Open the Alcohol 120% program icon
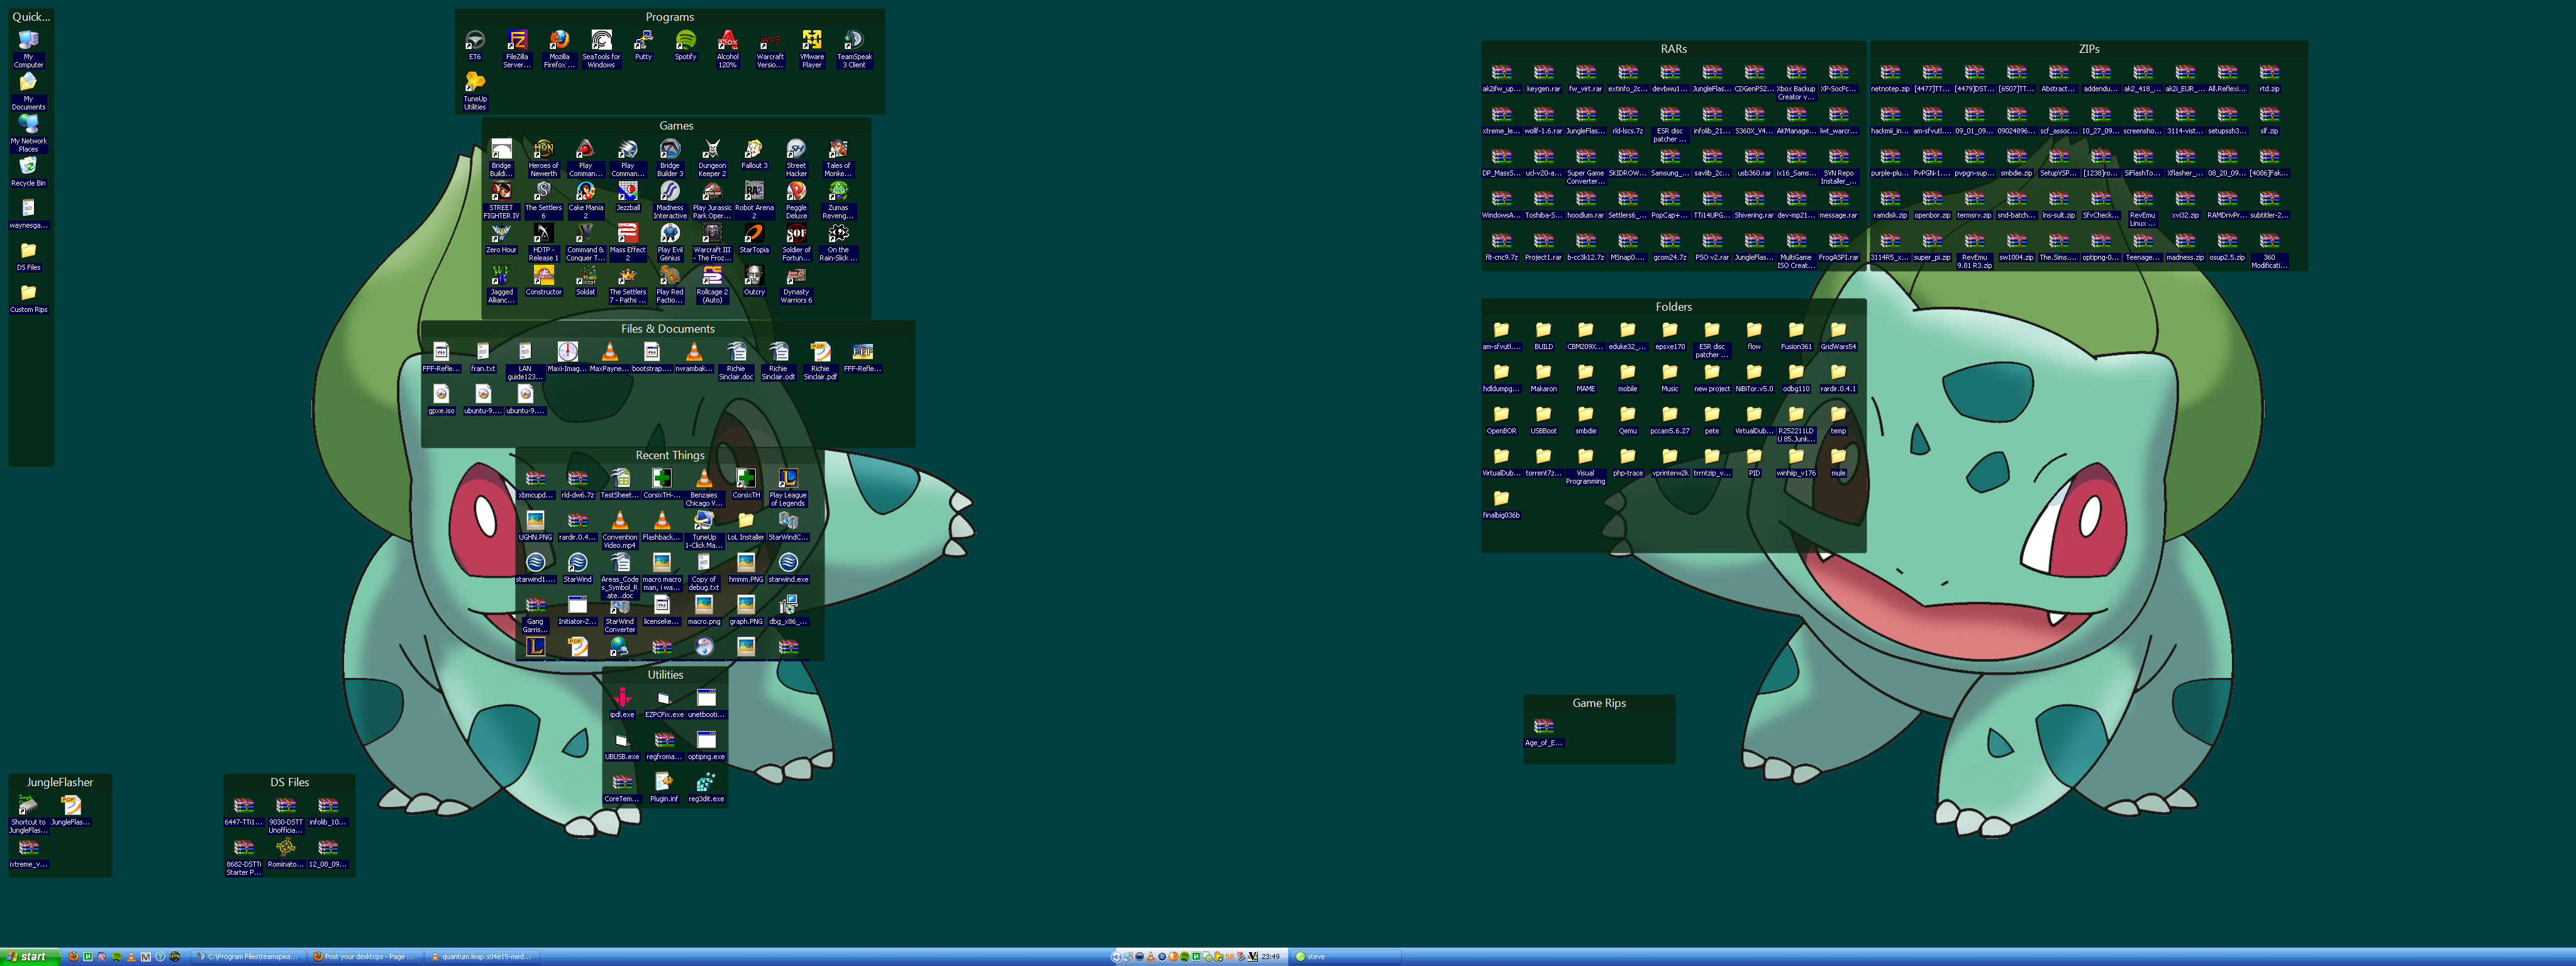Viewport: 2576px width, 966px height. click(728, 41)
